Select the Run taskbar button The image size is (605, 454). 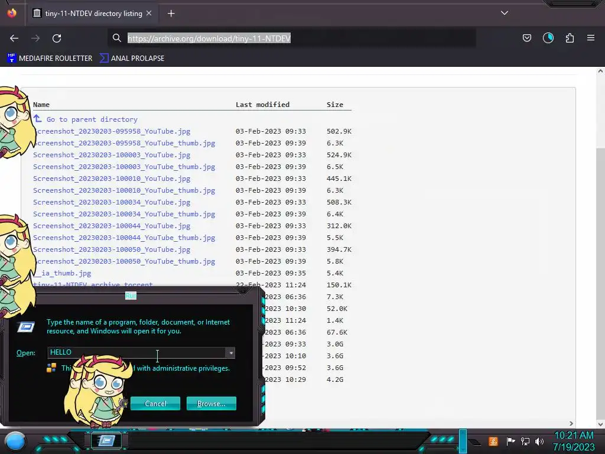coord(107,440)
